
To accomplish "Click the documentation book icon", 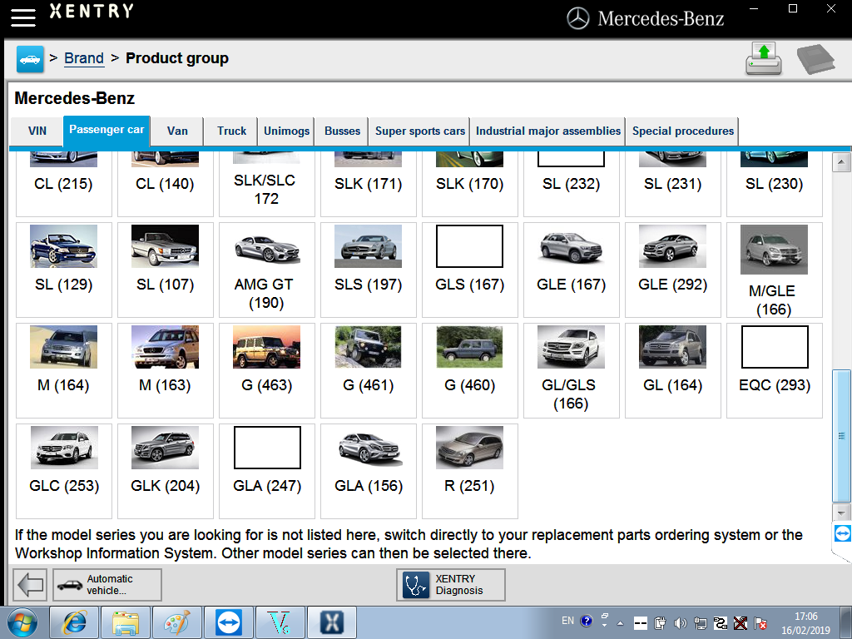I will (815, 58).
